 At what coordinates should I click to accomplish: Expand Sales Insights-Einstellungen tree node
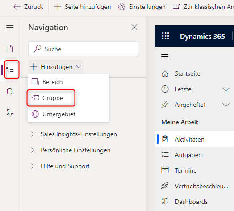click(33, 134)
